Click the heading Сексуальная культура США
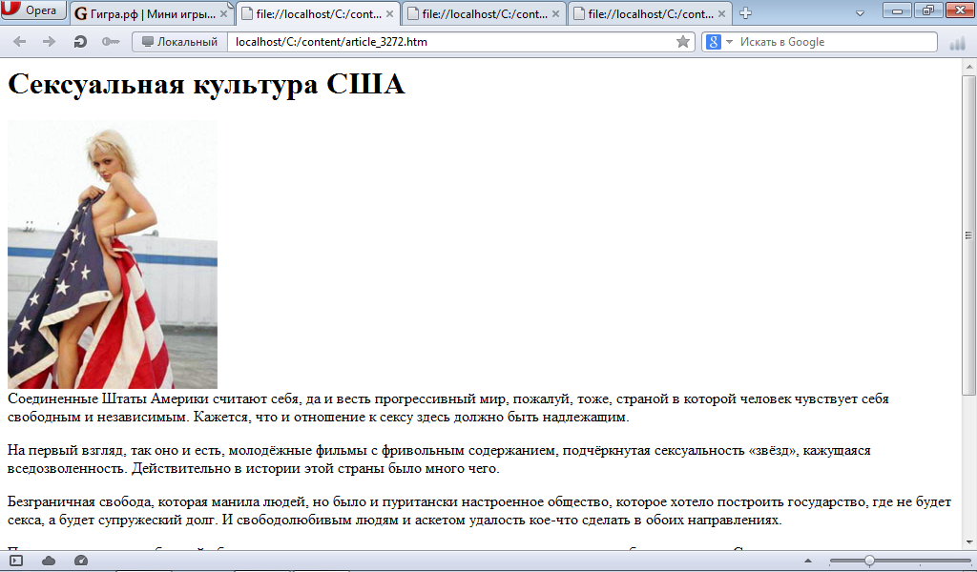Screen dimensions: 977x572 click(x=206, y=84)
